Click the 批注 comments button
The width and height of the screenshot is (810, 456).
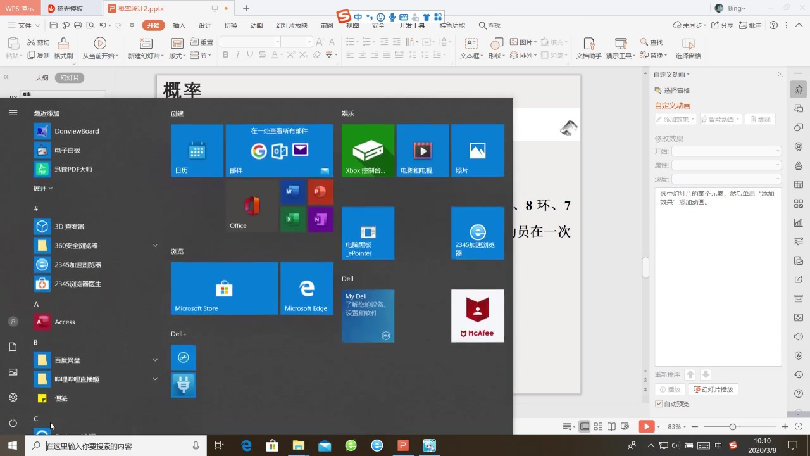751,25
